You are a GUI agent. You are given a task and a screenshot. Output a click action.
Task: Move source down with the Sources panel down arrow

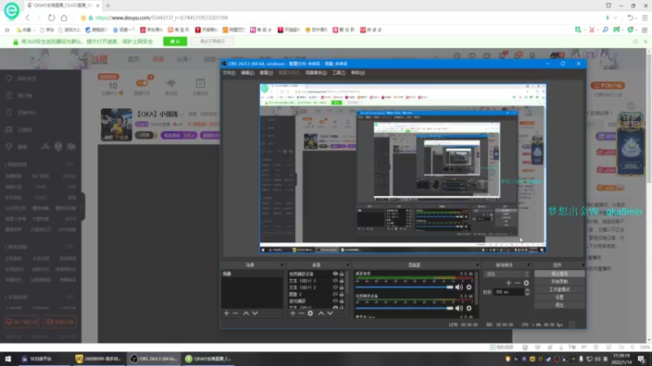click(x=330, y=313)
